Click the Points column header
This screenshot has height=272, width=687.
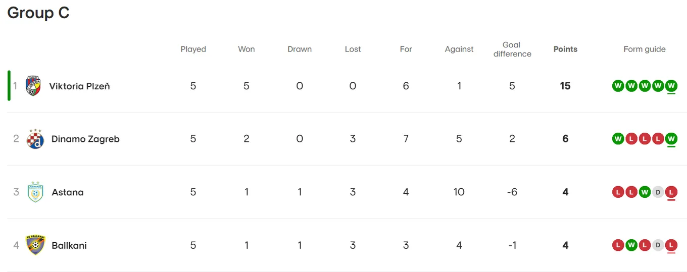click(565, 49)
